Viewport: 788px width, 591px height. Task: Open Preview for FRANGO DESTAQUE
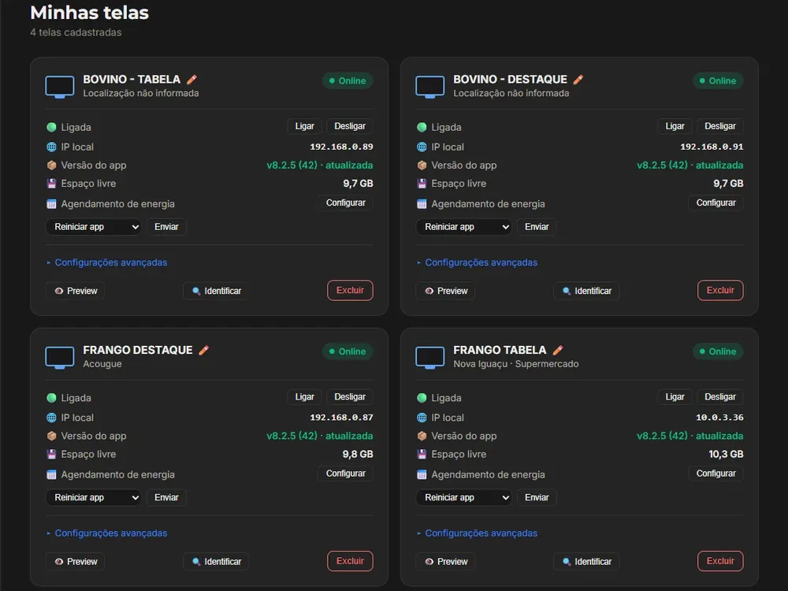76,561
